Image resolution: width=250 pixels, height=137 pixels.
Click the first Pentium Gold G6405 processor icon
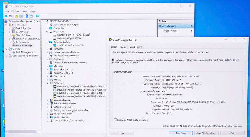click(x=55, y=86)
